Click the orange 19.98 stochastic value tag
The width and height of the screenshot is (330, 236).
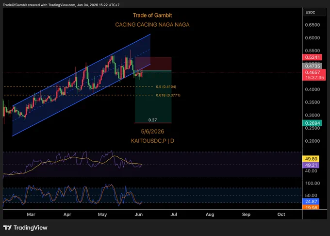[311, 207]
